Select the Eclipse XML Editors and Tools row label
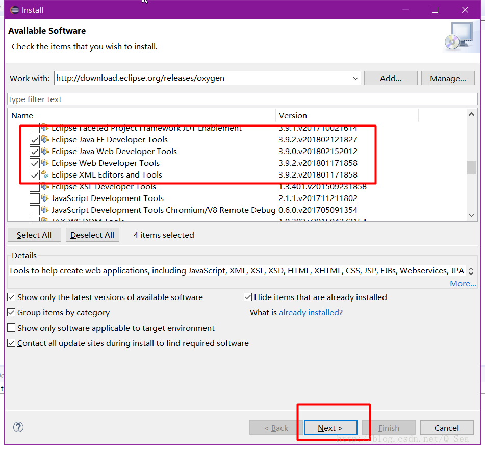This screenshot has width=485, height=449. click(x=107, y=175)
